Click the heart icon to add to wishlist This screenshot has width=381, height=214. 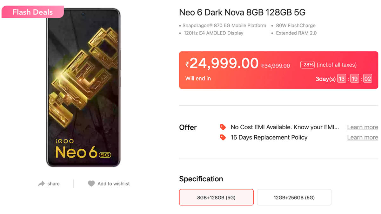[x=91, y=183]
